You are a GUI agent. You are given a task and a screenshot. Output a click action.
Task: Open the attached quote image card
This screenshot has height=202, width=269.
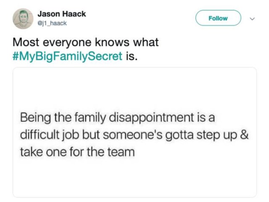tap(134, 132)
